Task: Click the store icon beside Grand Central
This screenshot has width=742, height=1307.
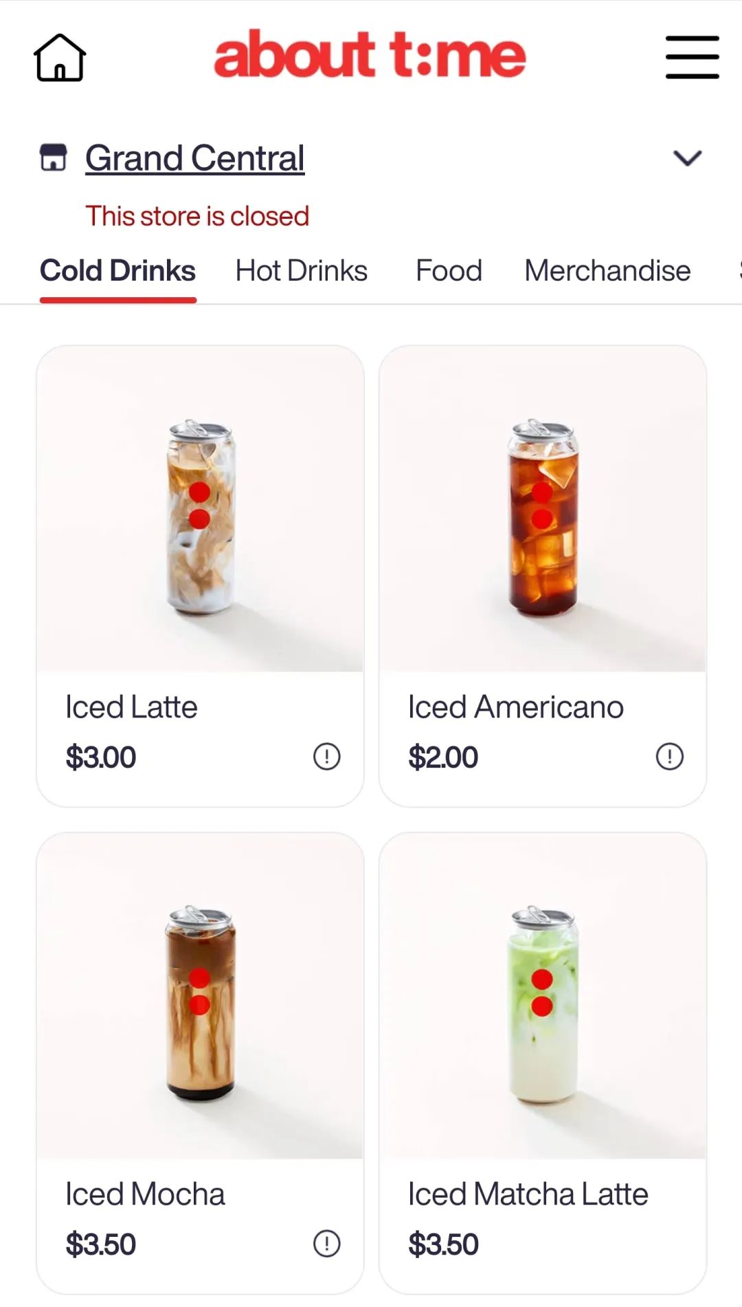Action: [53, 158]
